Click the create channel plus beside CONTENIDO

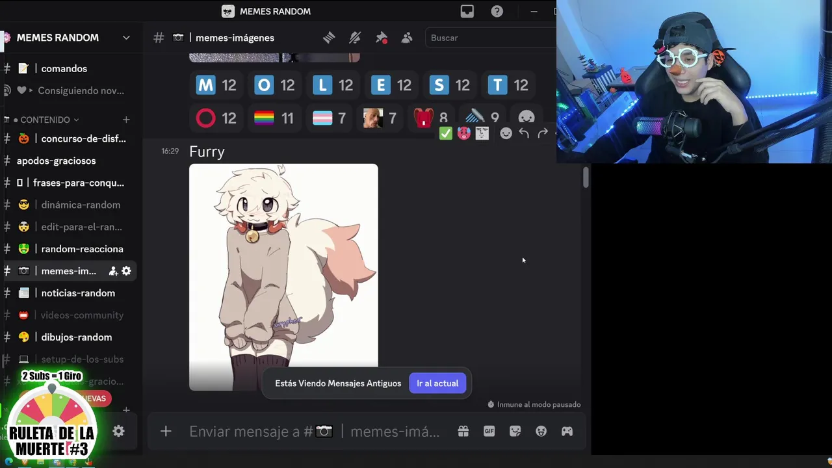(126, 120)
